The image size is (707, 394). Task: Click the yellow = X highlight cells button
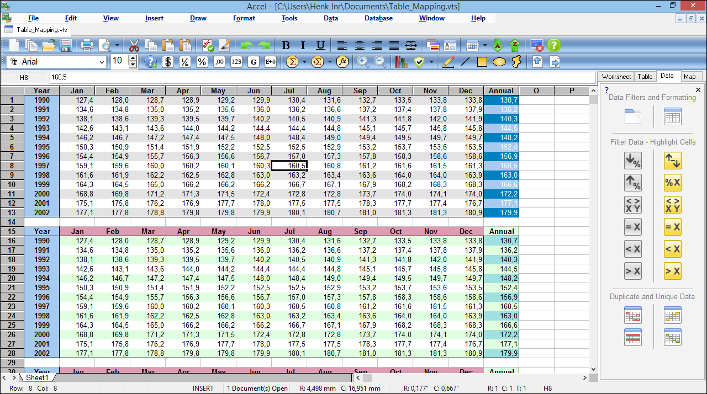[x=672, y=226]
